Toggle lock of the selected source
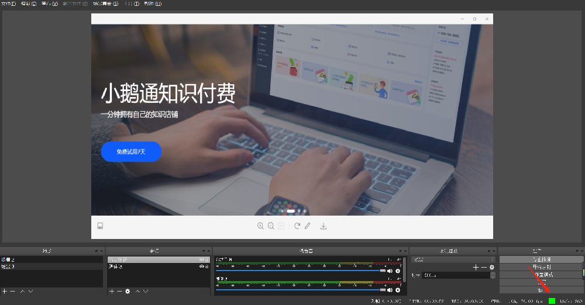The width and height of the screenshot is (585, 305). [207, 259]
